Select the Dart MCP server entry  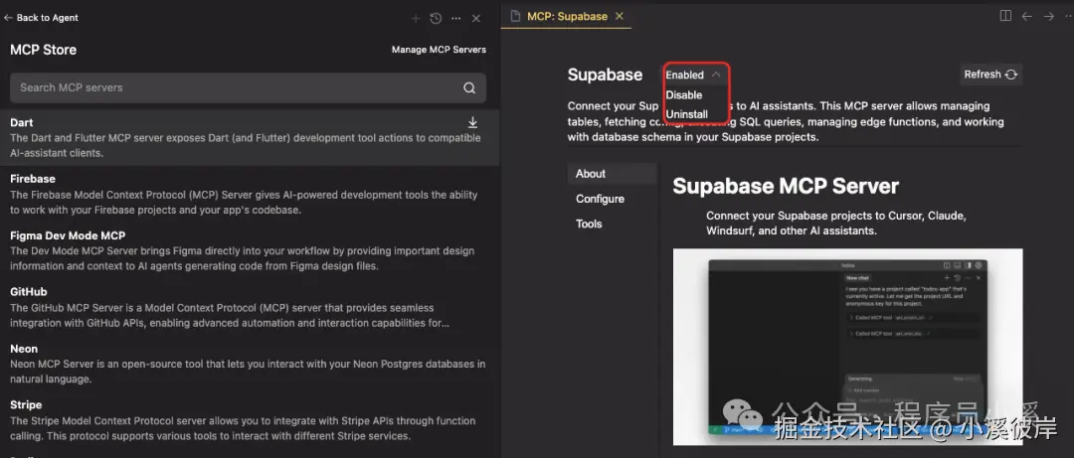[x=250, y=137]
